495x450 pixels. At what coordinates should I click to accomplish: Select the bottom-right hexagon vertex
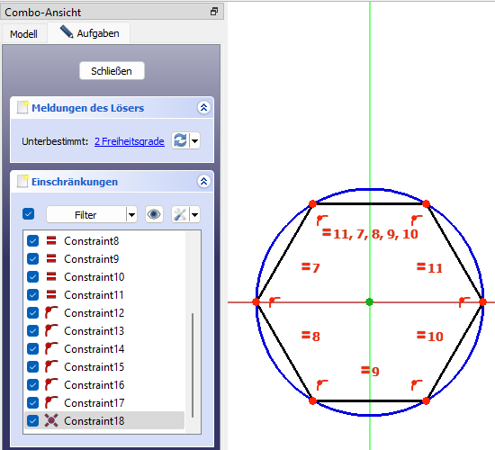427,400
